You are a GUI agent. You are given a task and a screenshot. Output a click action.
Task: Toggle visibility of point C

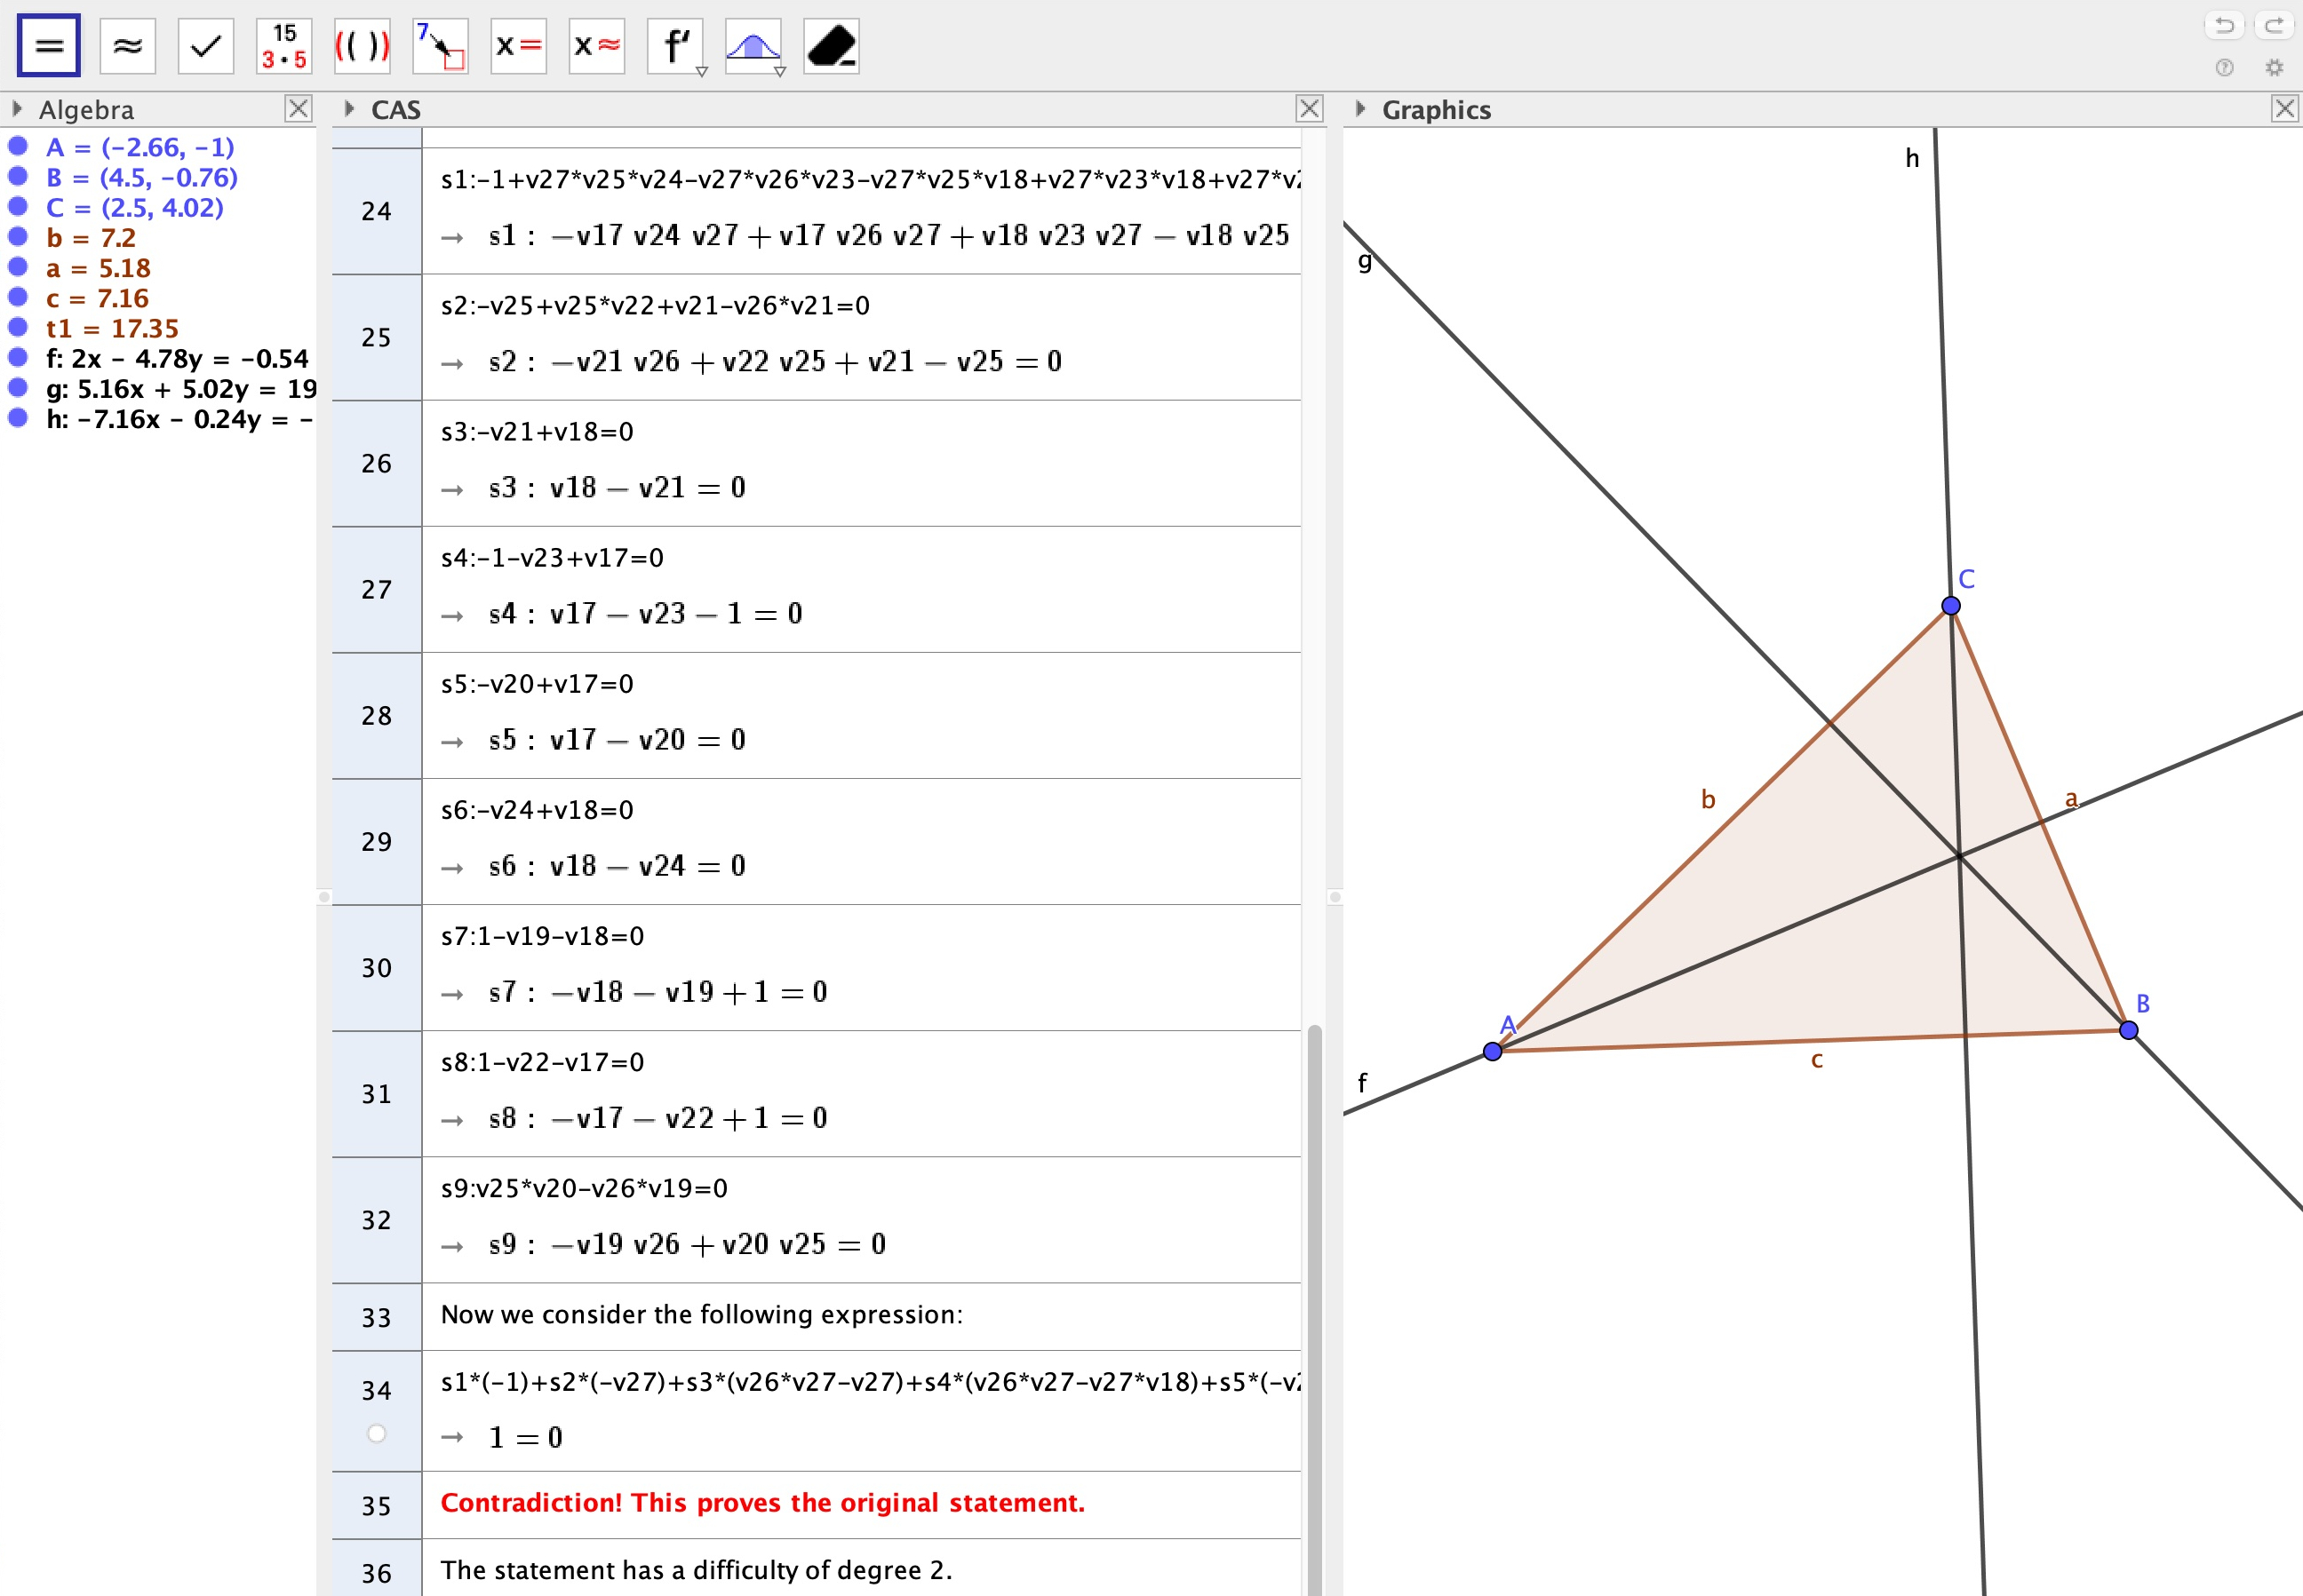(17, 206)
